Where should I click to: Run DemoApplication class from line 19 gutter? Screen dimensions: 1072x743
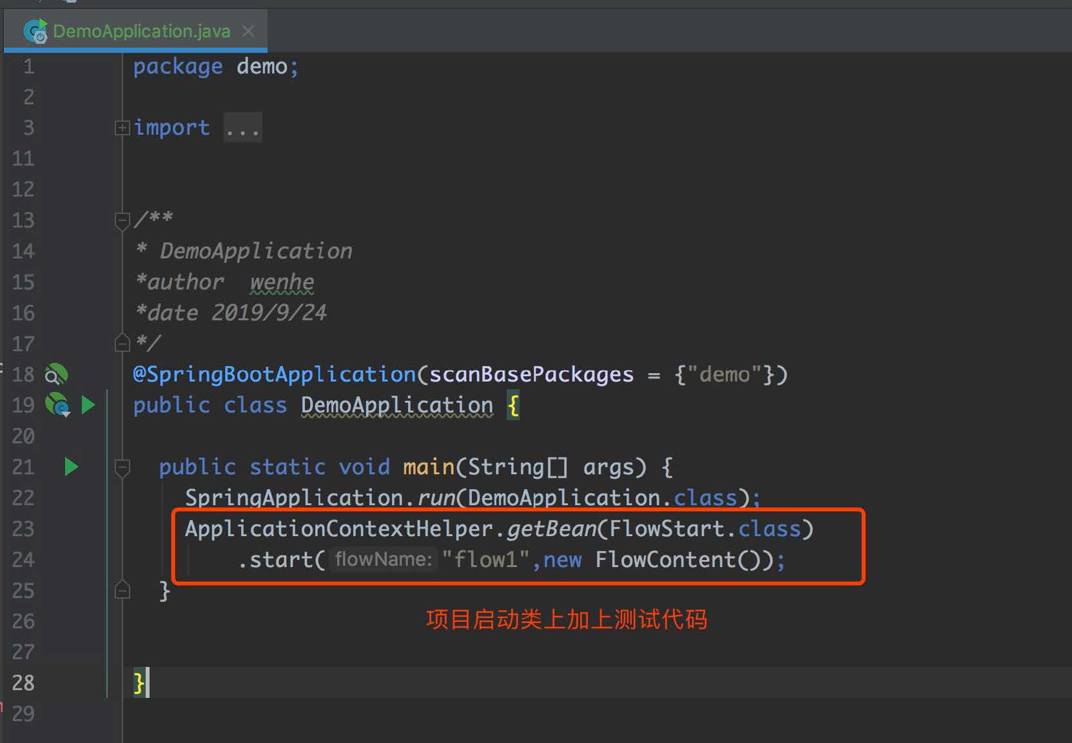pyautogui.click(x=88, y=405)
